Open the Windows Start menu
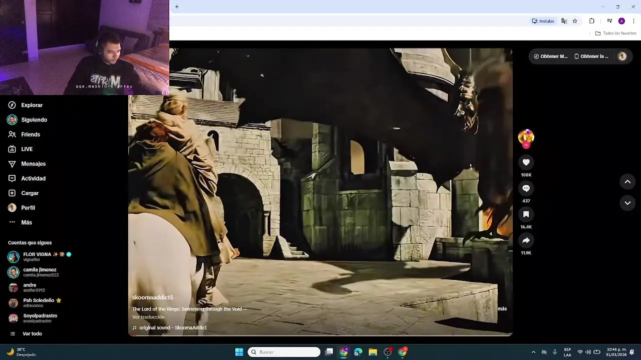641x360 pixels. [239, 352]
